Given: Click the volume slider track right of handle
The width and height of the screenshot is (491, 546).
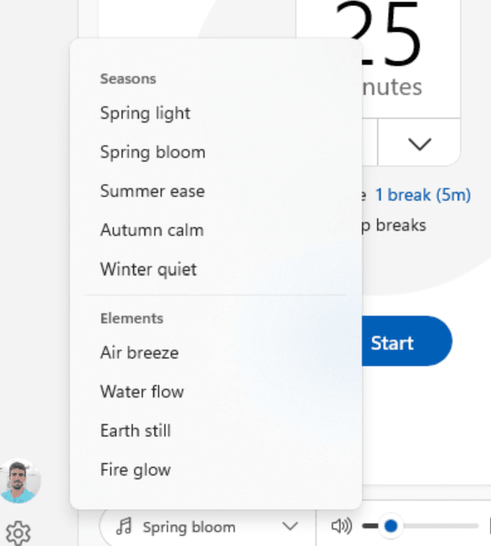Looking at the screenshot, I should (x=441, y=526).
